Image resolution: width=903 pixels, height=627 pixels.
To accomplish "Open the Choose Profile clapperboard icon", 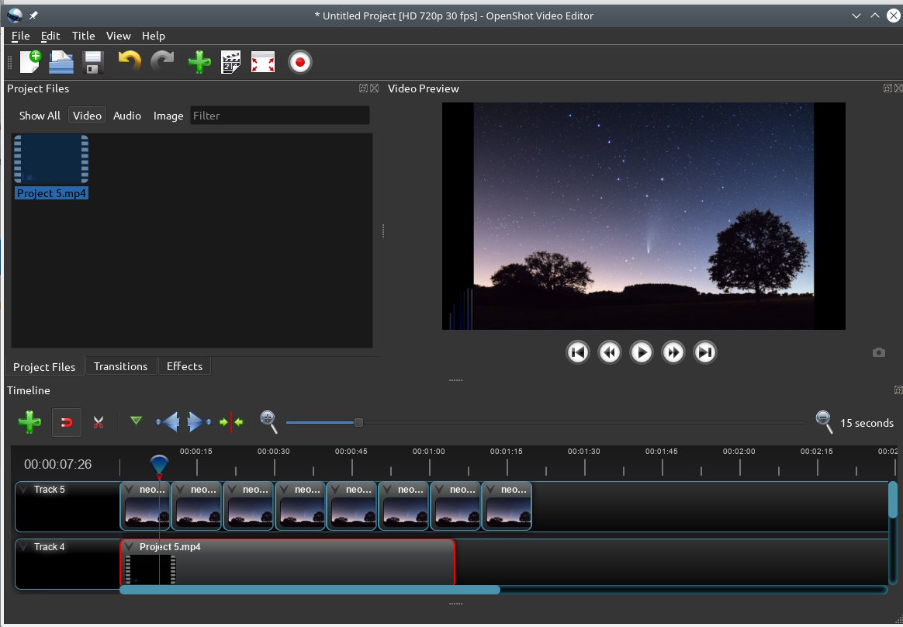I will click(x=230, y=62).
